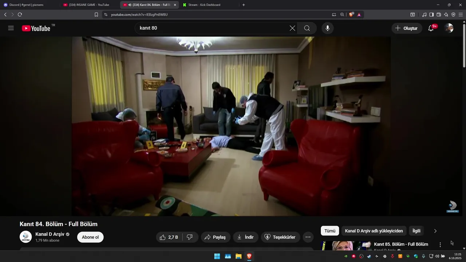Open the Brave playlist music note icon
Viewport: 466px width, 262px height.
[424, 15]
